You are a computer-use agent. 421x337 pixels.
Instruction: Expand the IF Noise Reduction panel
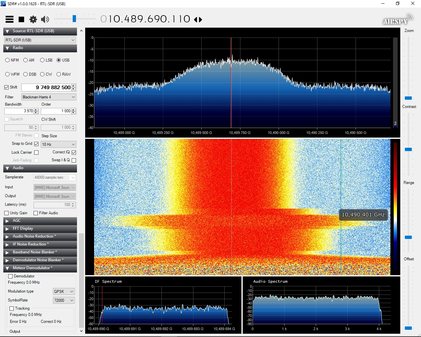pos(40,245)
